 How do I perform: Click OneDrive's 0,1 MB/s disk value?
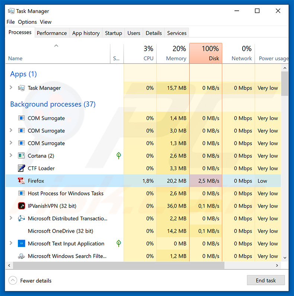point(209,231)
